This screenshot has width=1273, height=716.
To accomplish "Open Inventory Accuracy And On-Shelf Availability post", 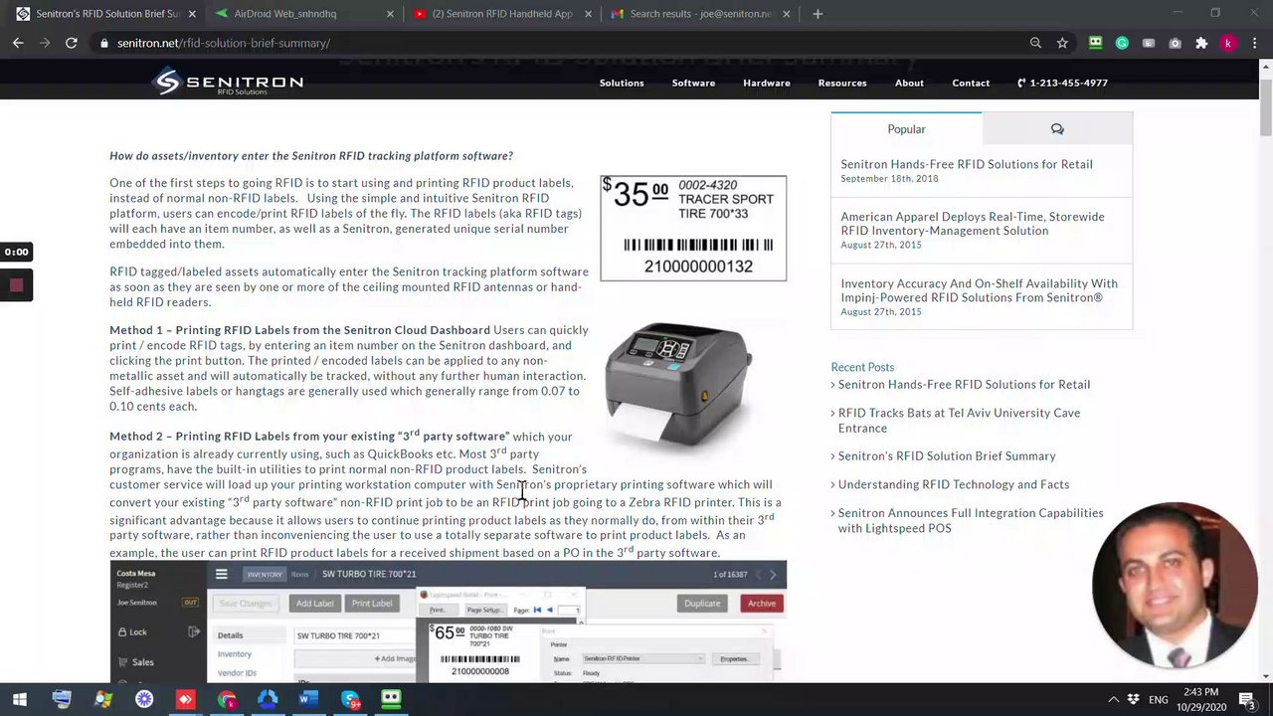I will click(980, 290).
